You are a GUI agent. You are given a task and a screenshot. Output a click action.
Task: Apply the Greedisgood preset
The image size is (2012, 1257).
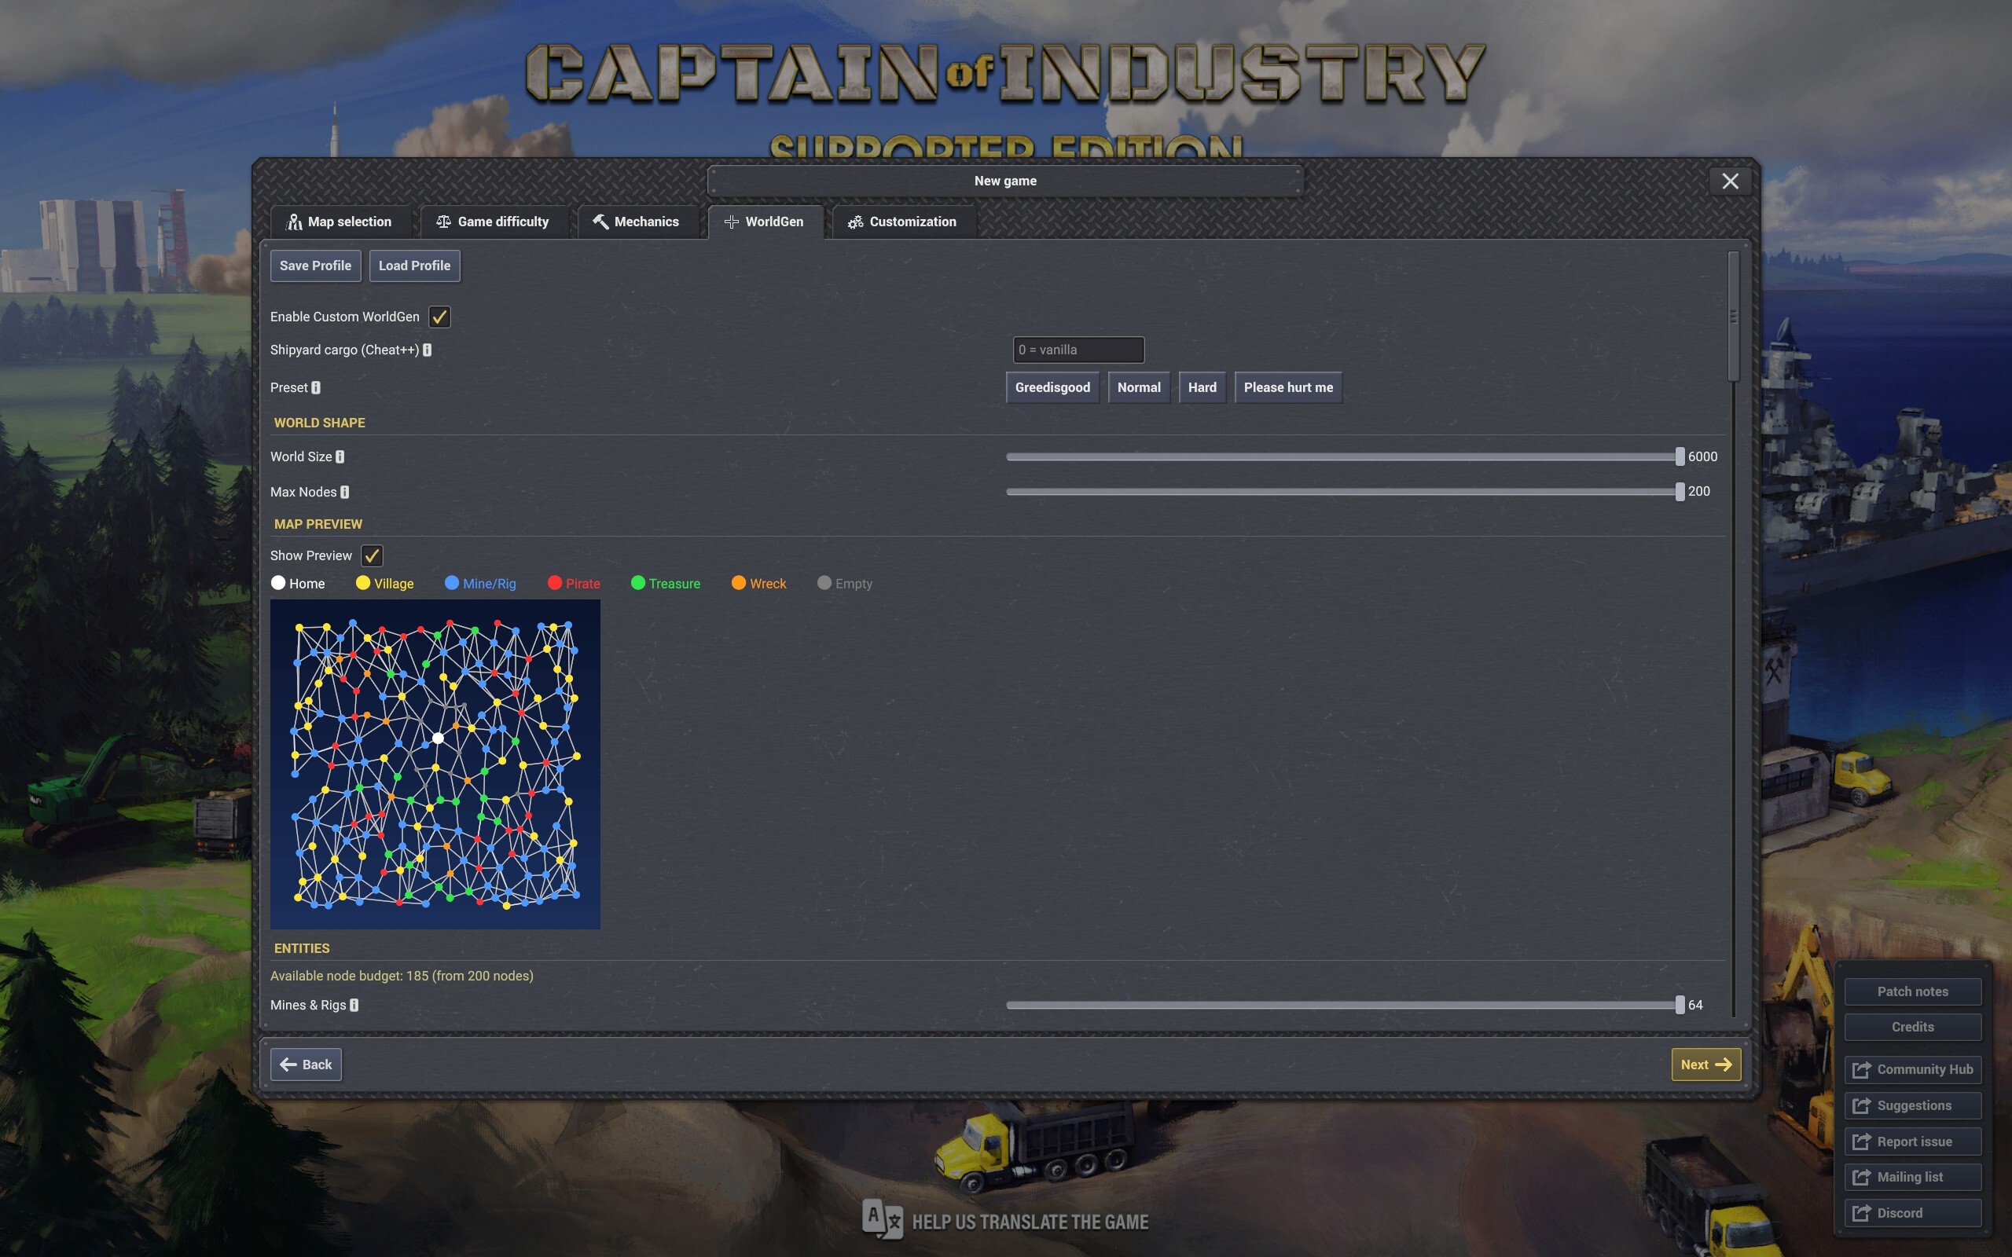(x=1052, y=387)
